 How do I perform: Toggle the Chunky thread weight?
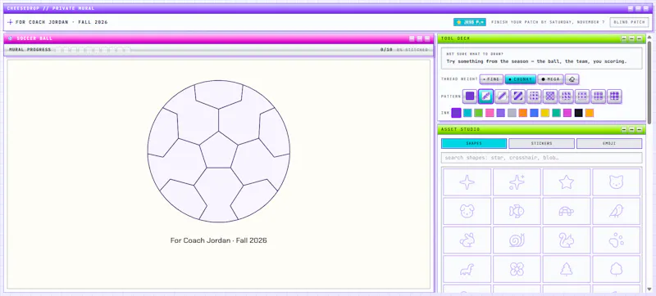520,79
